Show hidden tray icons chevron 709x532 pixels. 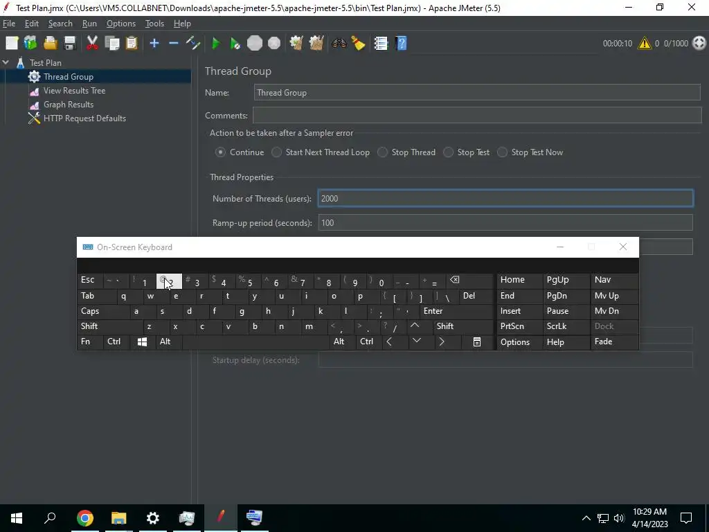[x=586, y=518]
